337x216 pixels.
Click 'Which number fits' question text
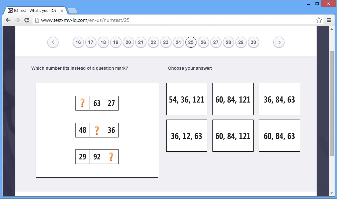coord(80,68)
